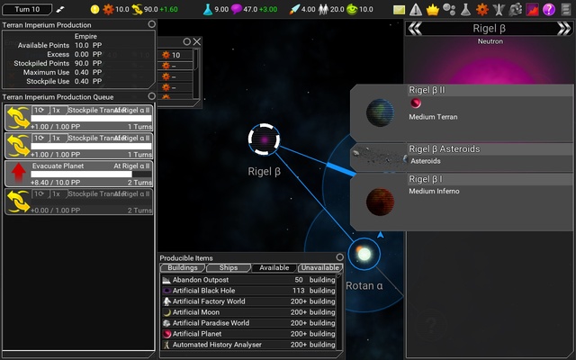The image size is (576, 360).
Task: Go to previous system with left double arrows
Action: pos(415,29)
